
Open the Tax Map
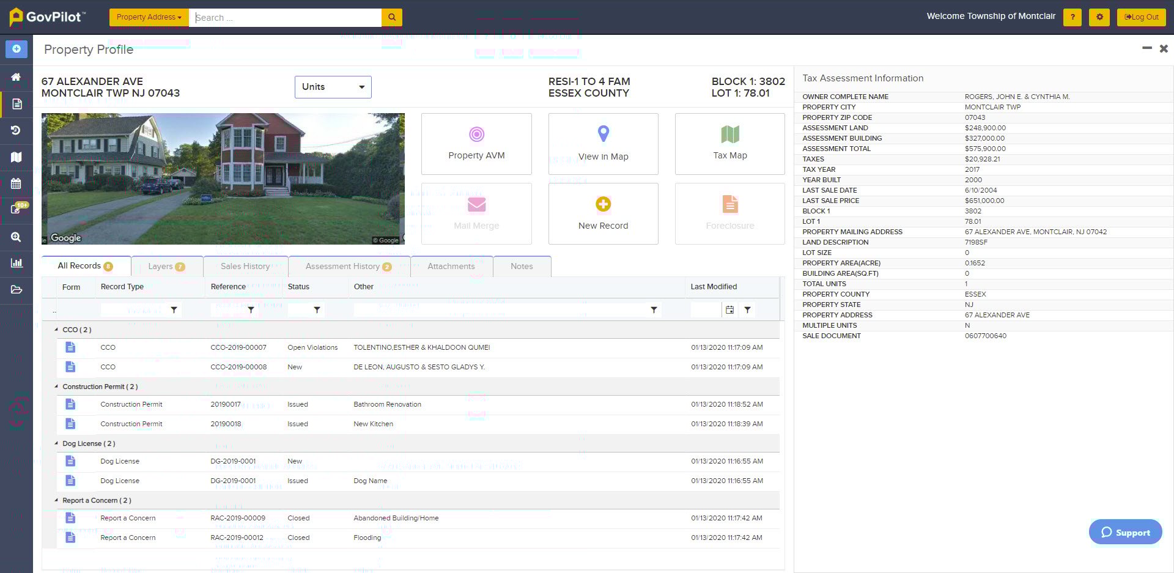(x=729, y=143)
